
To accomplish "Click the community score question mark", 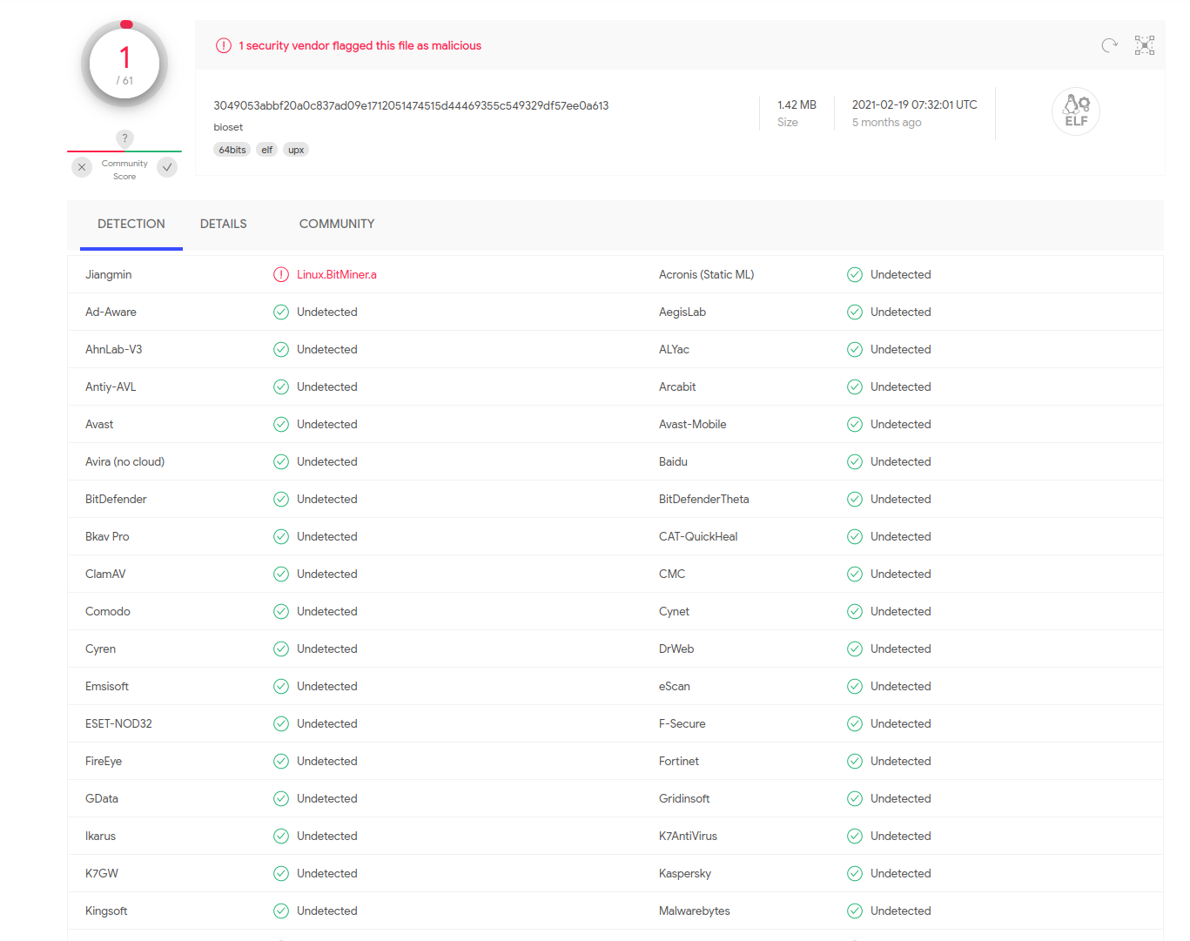I will tap(124, 138).
